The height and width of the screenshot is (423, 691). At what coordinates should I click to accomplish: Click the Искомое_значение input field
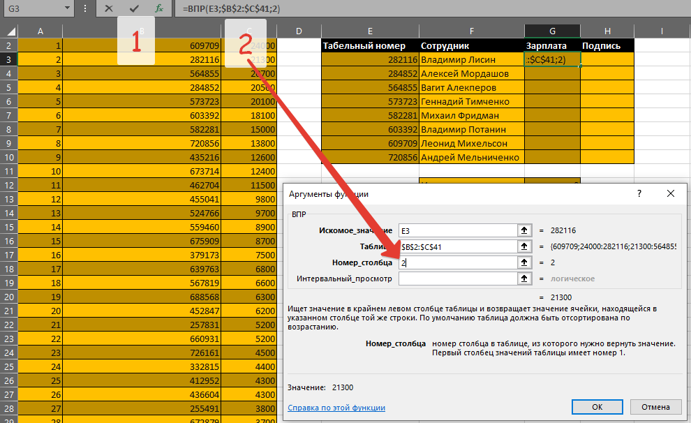click(x=457, y=230)
